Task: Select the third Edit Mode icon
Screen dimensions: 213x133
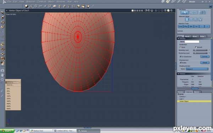Action: (x=202, y=13)
